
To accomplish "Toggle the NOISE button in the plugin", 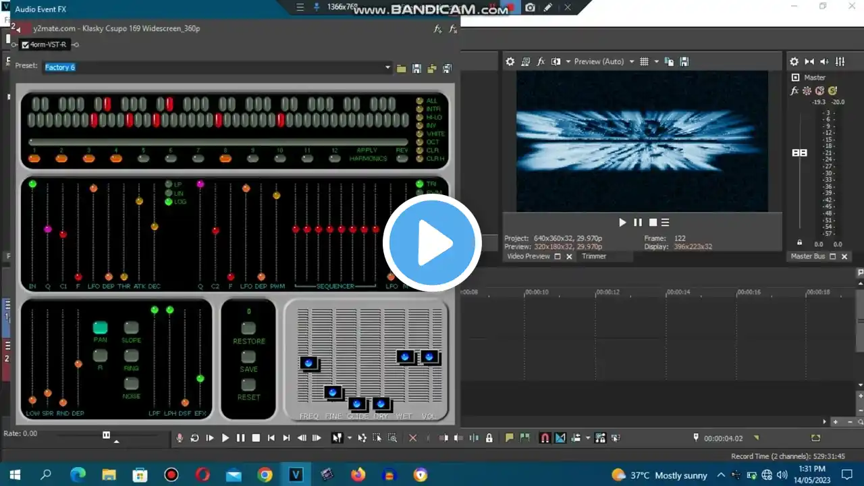I will pyautogui.click(x=131, y=383).
